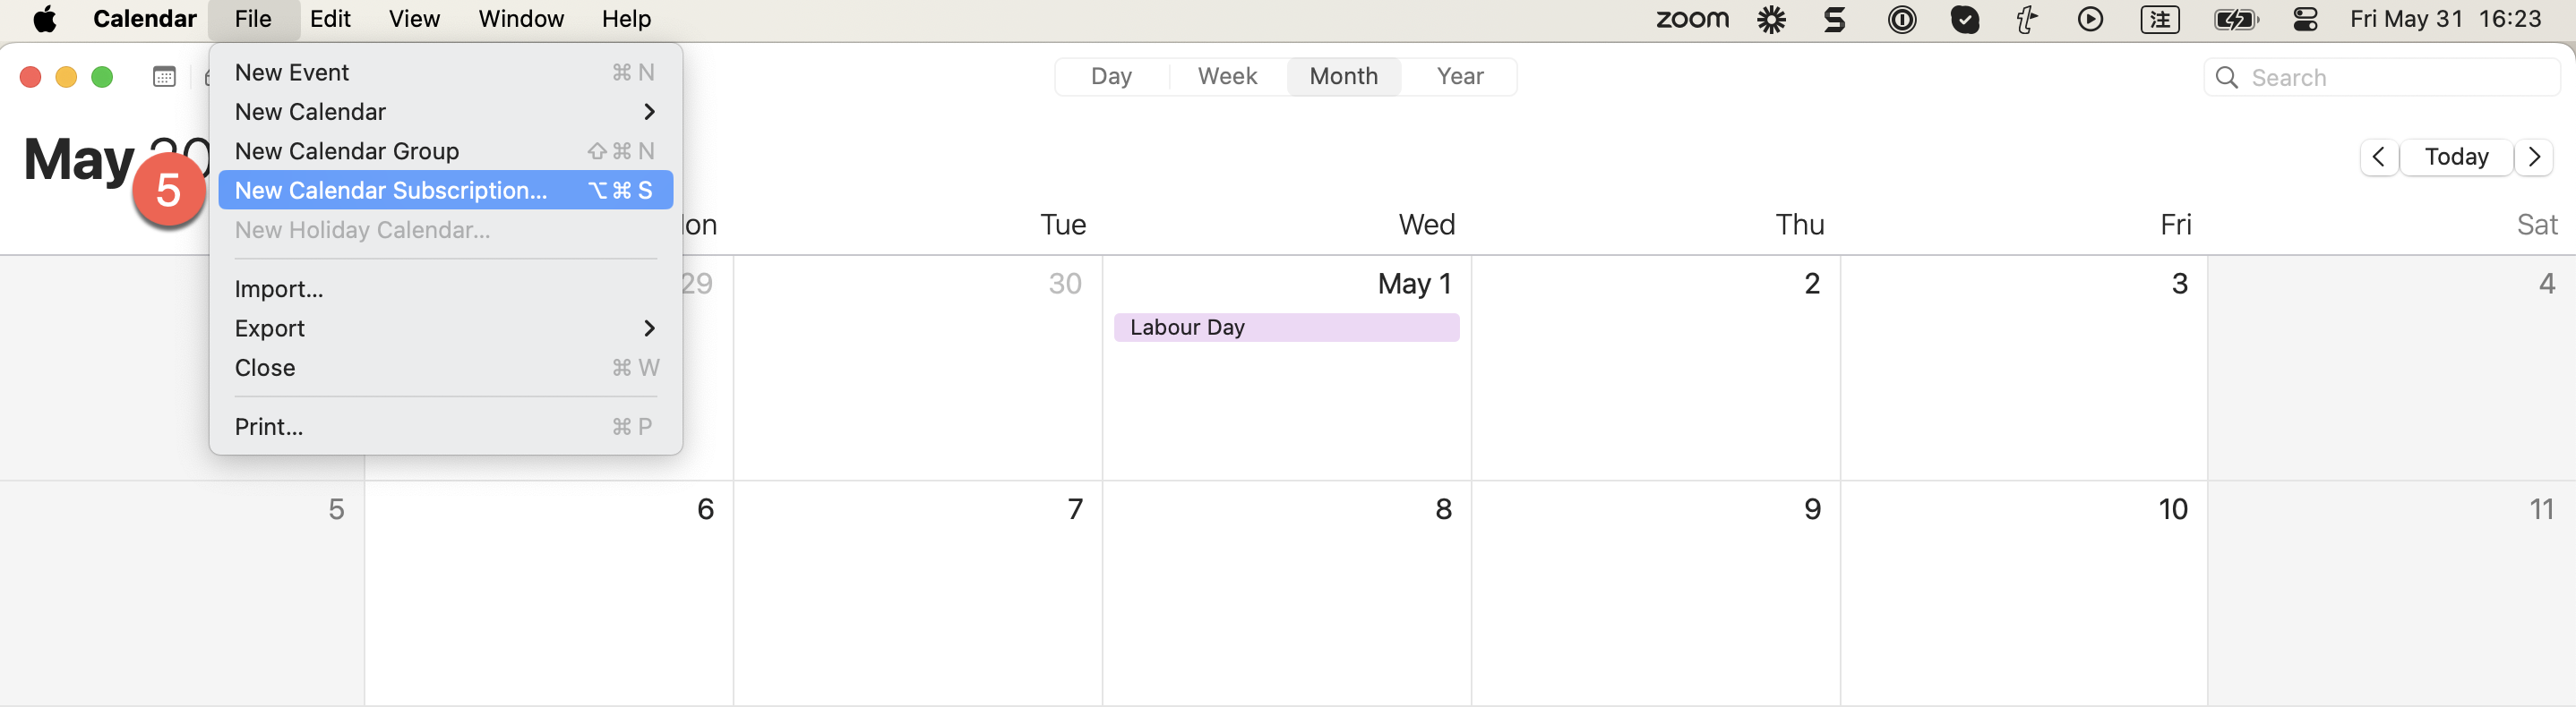Click into the Search field

click(2381, 77)
